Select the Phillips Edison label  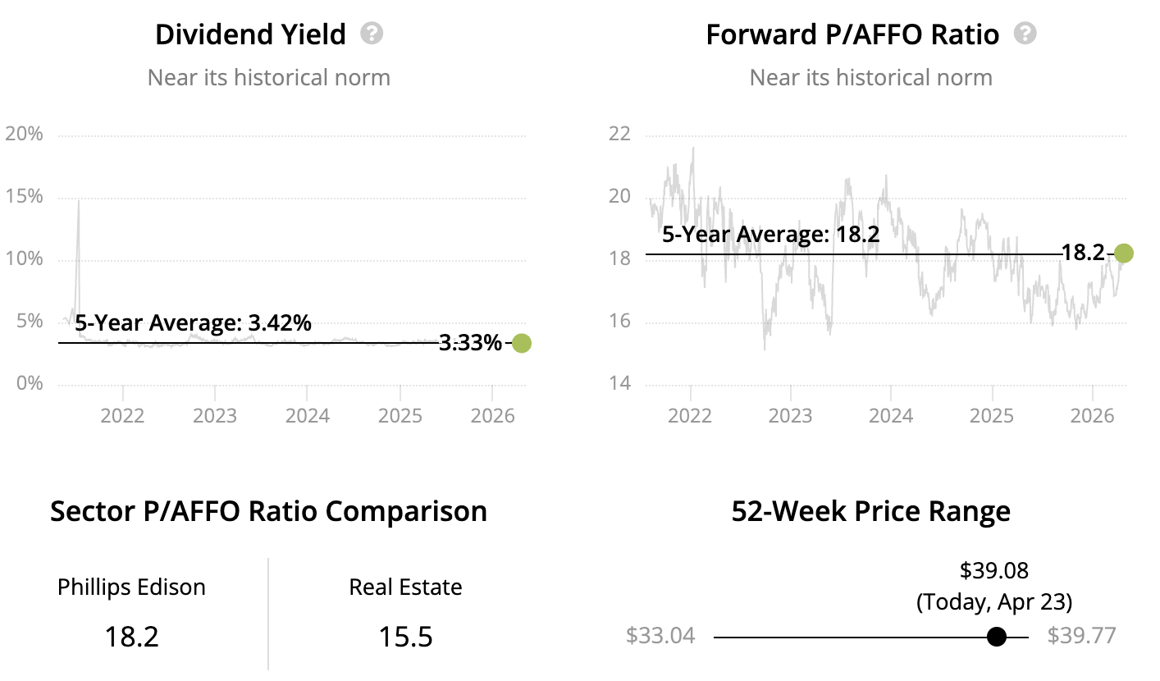131,587
